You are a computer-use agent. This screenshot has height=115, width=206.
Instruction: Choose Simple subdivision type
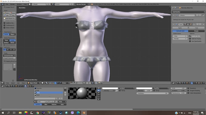coord(196,31)
